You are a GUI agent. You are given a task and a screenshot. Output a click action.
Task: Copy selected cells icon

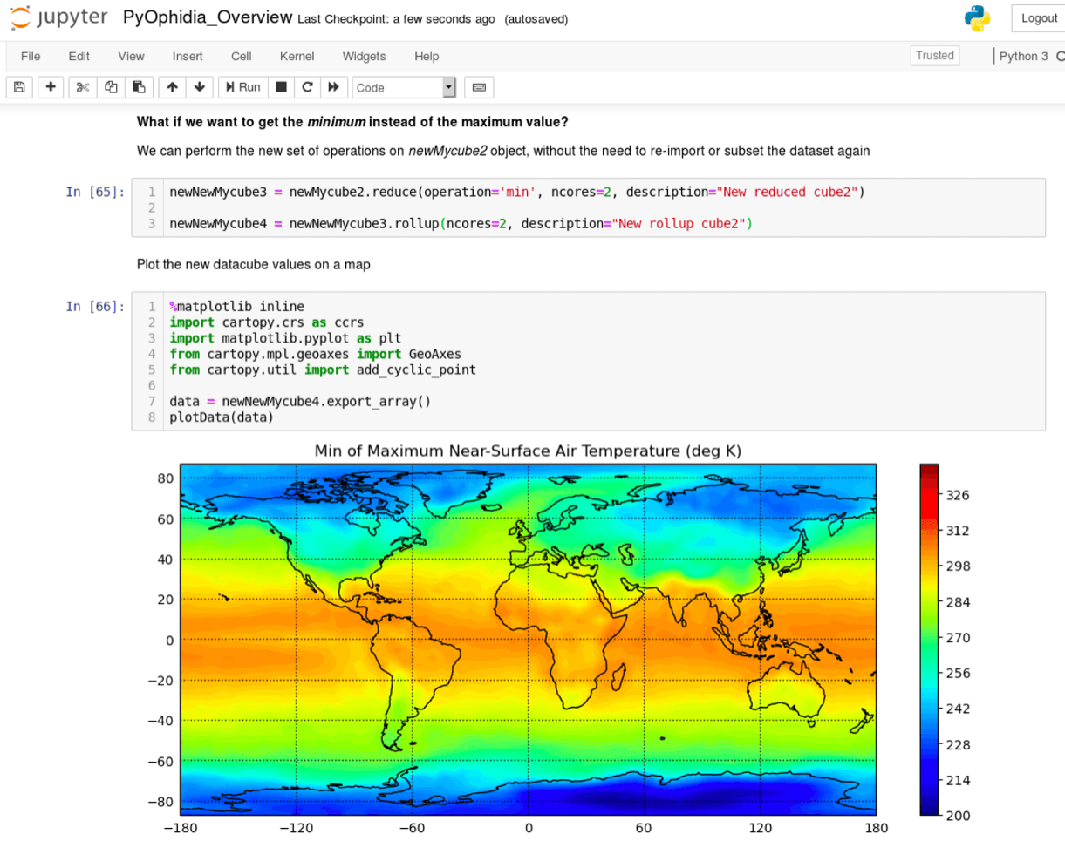[111, 87]
